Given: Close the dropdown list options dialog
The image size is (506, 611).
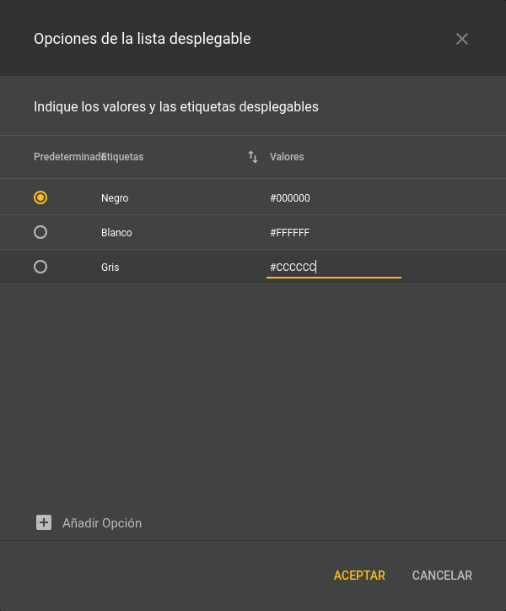Looking at the screenshot, I should click(x=461, y=39).
